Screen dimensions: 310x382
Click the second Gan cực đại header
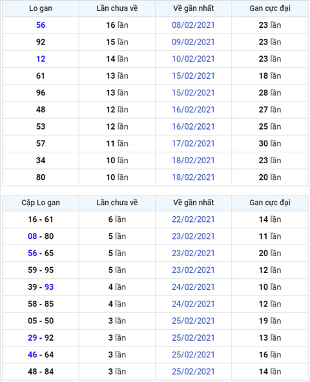270,203
